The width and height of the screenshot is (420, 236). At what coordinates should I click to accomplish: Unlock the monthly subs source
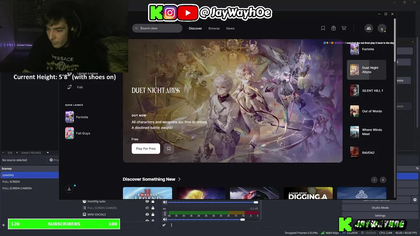(153, 201)
